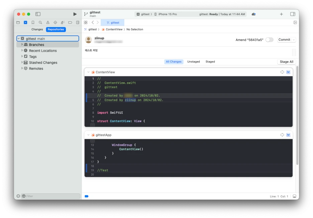
Task: Toggle the Amend "56431a5" switch
Action: [269, 40]
